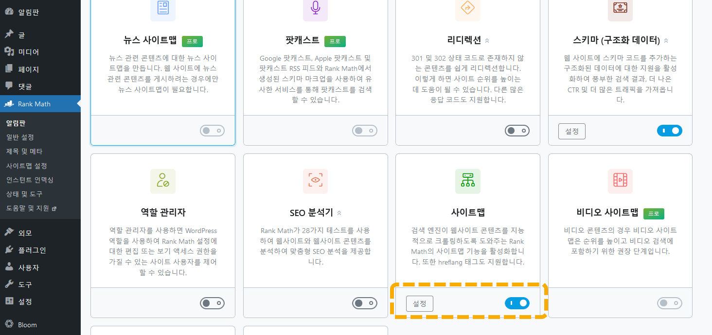Click the News Sitemap module icon
The image size is (712, 335).
tap(163, 9)
